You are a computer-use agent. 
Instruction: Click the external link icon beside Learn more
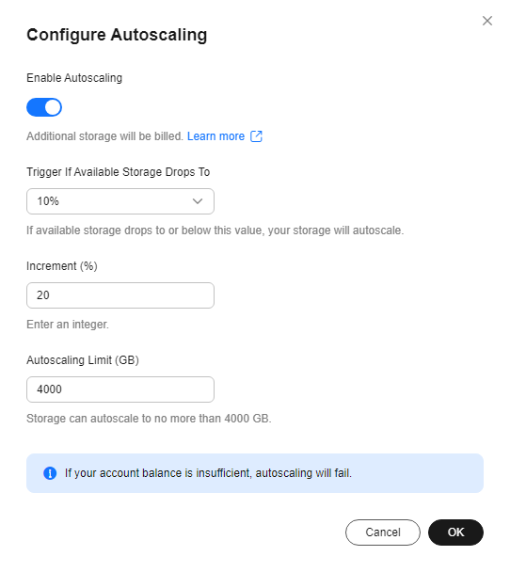[256, 136]
